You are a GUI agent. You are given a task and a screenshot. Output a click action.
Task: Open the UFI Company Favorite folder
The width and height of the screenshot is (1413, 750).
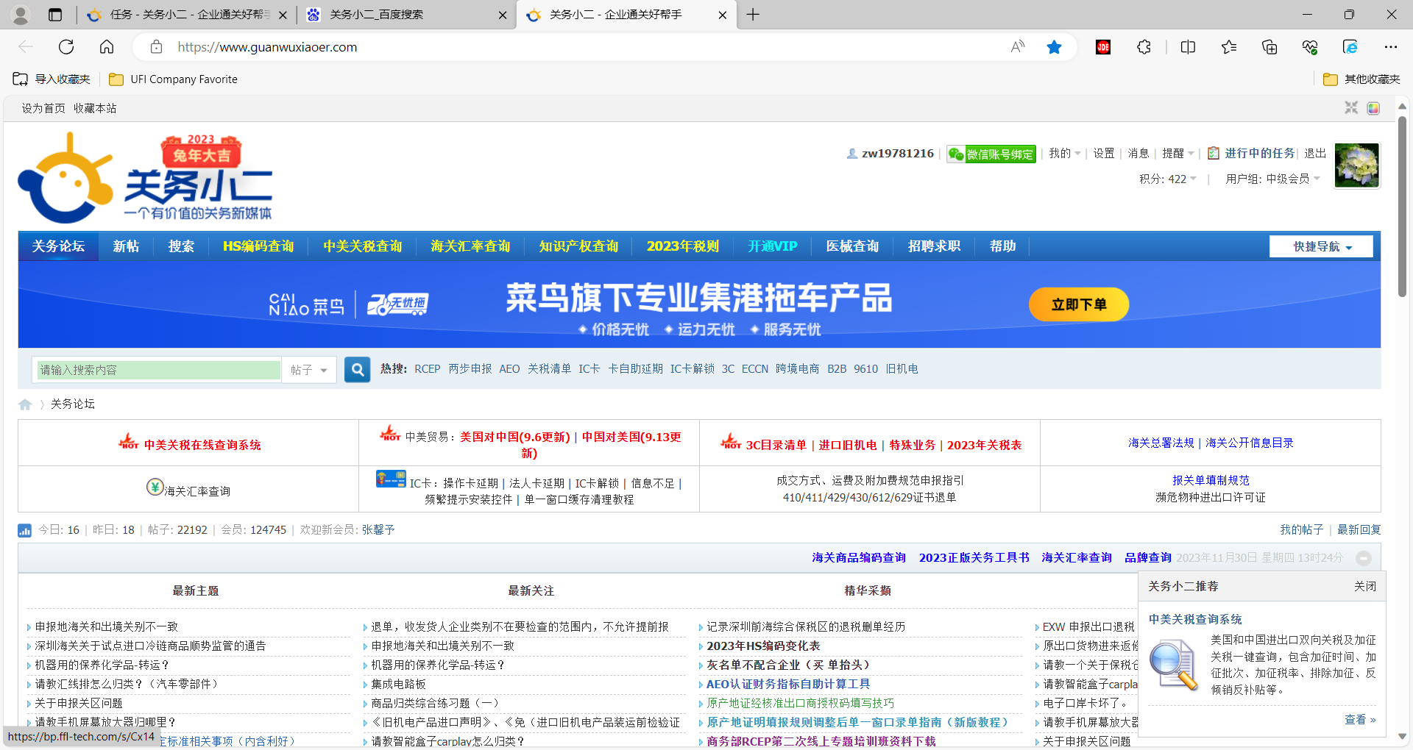point(173,79)
